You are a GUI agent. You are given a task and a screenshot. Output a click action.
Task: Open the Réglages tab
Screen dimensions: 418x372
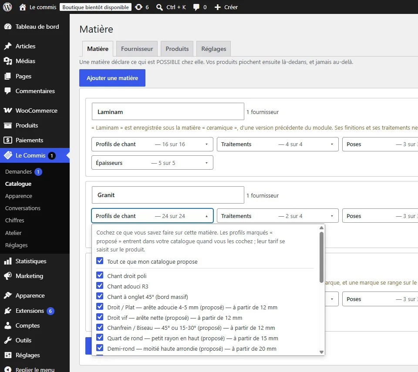[x=213, y=49]
